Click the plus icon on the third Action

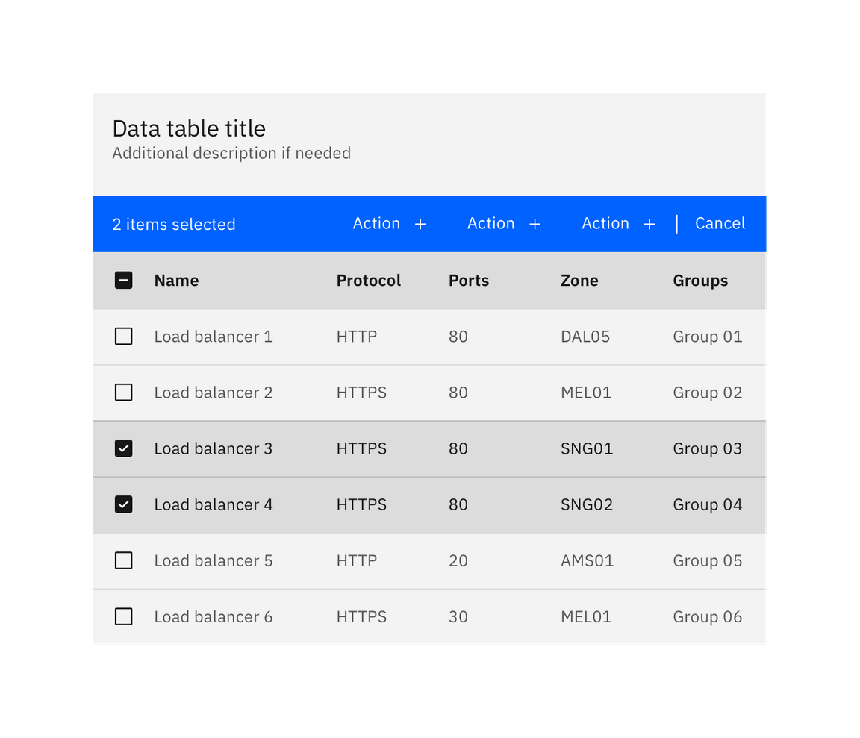[x=649, y=224]
